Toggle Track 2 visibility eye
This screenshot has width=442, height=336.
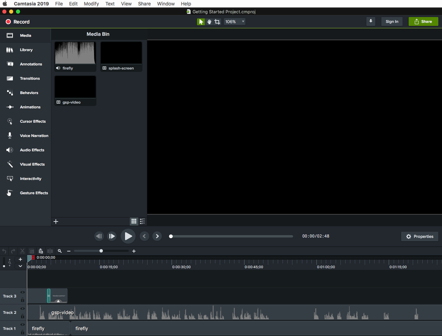(23, 309)
